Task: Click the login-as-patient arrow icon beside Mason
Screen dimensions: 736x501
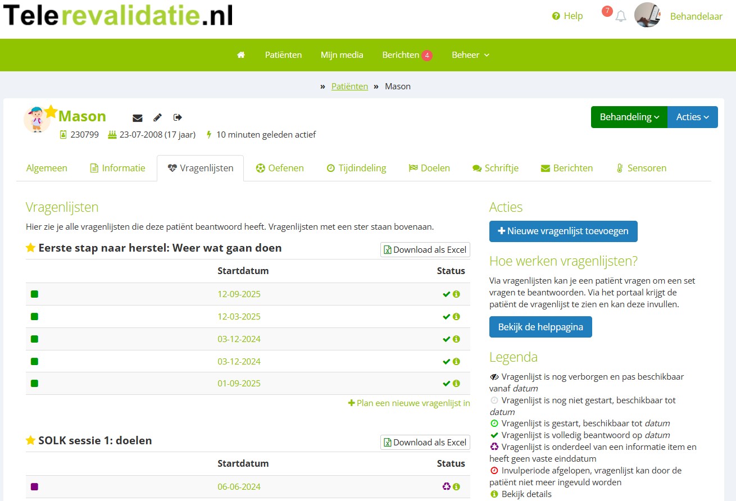Action: [178, 117]
